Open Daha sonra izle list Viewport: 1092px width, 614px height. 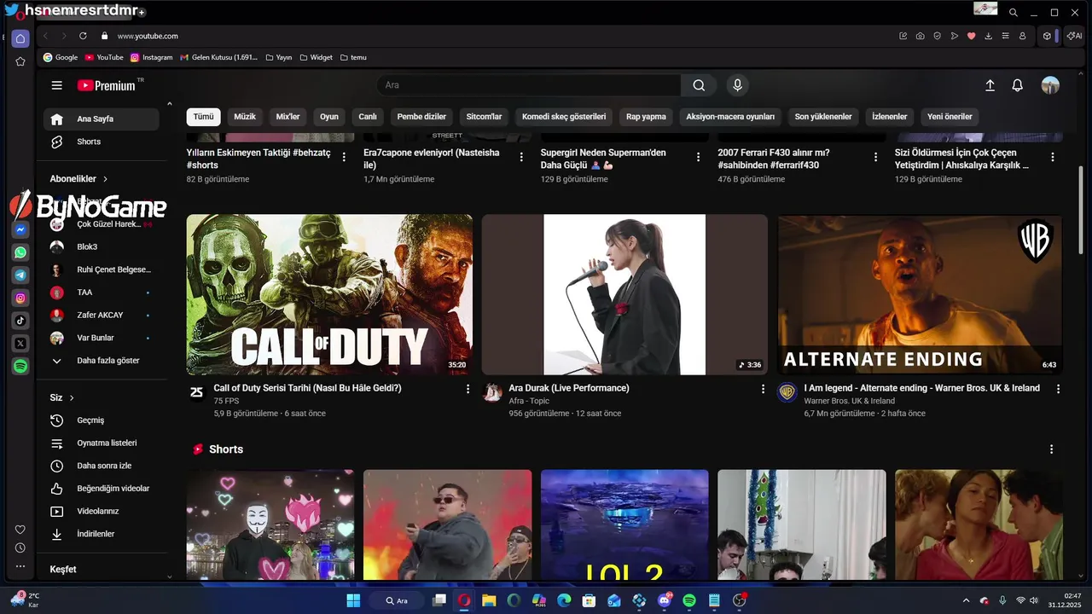point(102,466)
